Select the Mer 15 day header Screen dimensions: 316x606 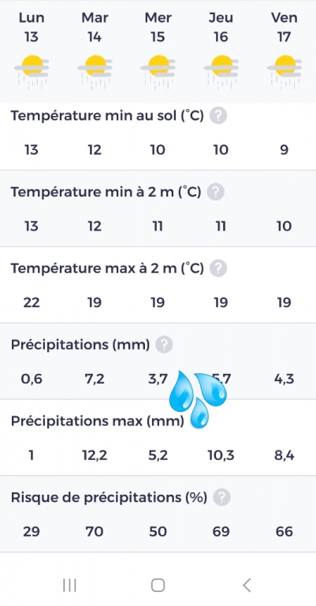click(x=158, y=27)
